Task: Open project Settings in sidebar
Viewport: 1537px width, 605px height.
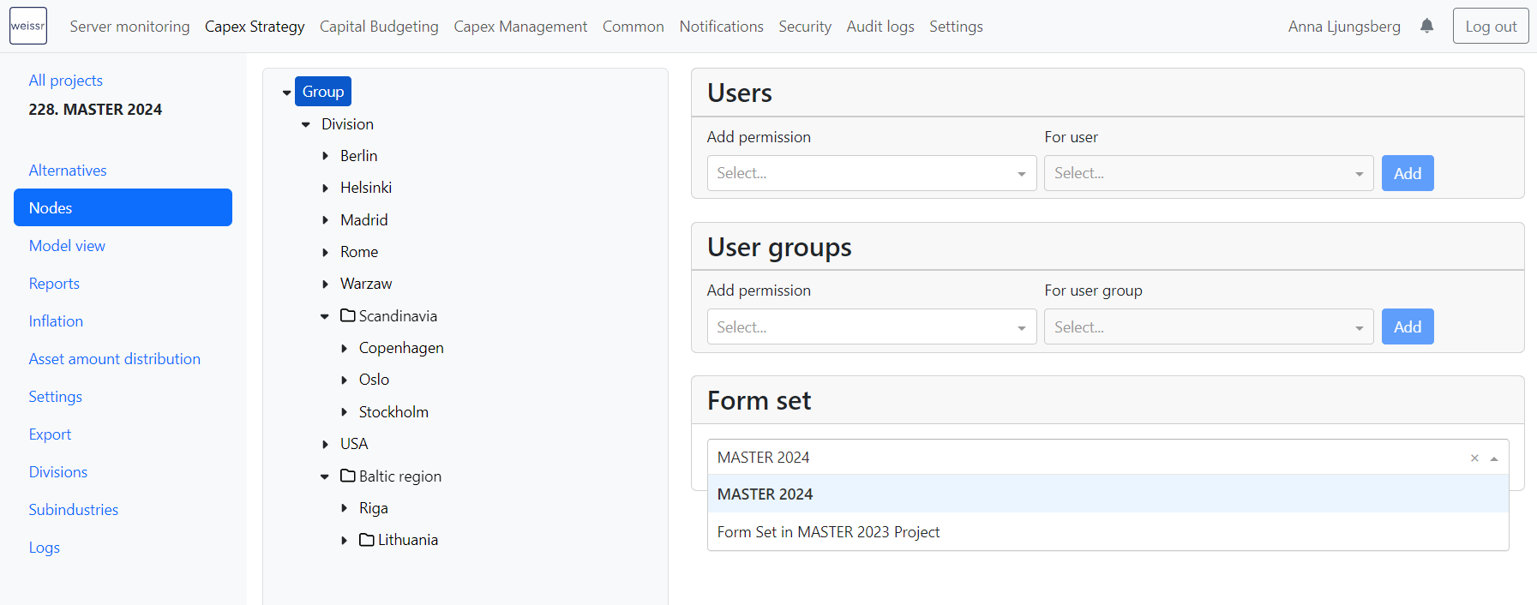Action: tap(56, 396)
